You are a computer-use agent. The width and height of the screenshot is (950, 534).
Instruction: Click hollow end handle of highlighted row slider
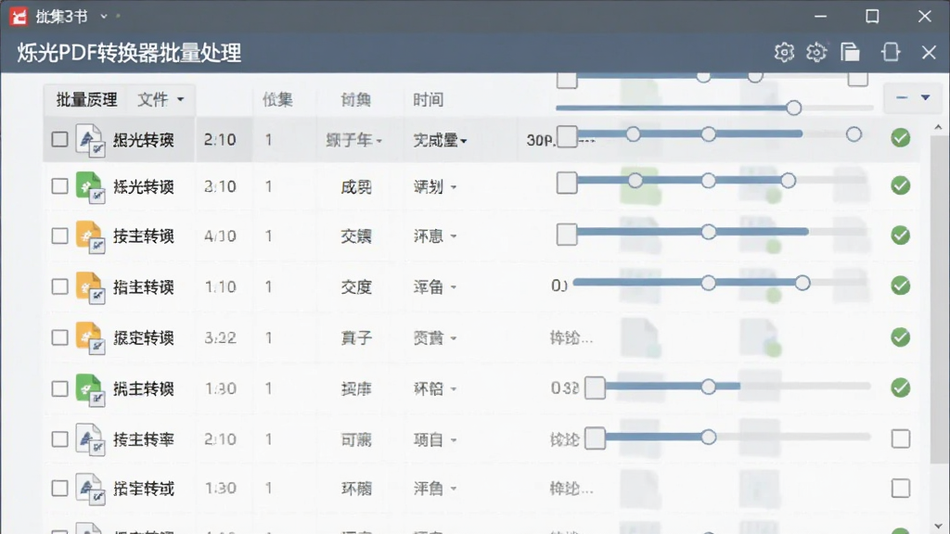point(854,134)
